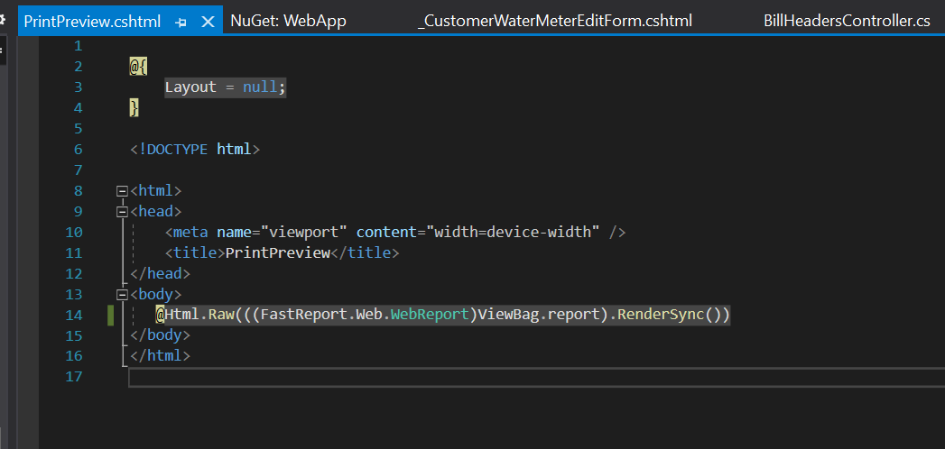Image resolution: width=945 pixels, height=449 pixels.
Task: Click the closing html tag on line 16
Action: (x=160, y=356)
